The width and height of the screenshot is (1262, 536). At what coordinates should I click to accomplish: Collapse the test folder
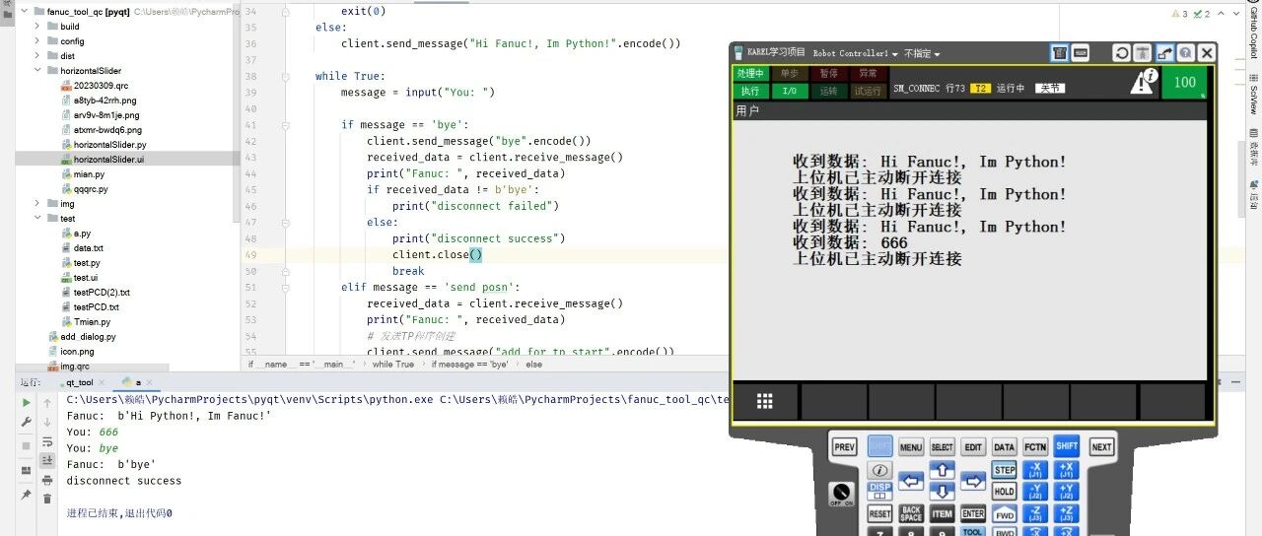[37, 219]
